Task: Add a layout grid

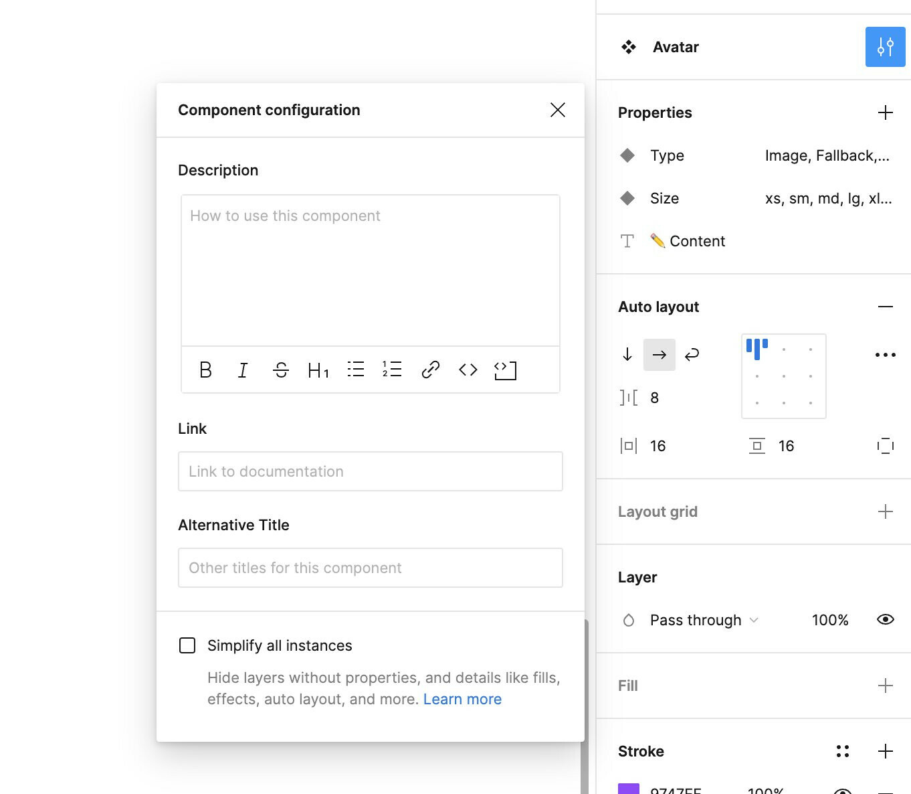Action: tap(886, 511)
